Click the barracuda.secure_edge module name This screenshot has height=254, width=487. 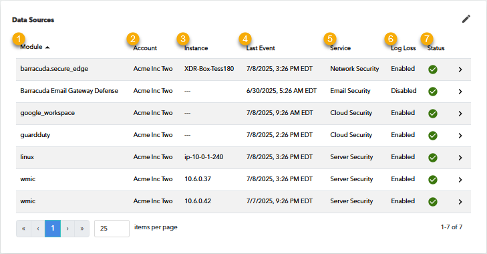pyautogui.click(x=54, y=69)
